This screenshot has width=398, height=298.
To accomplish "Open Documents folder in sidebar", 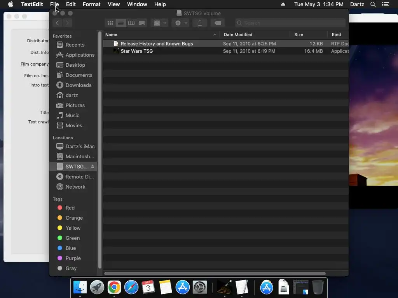I will 73,75.
